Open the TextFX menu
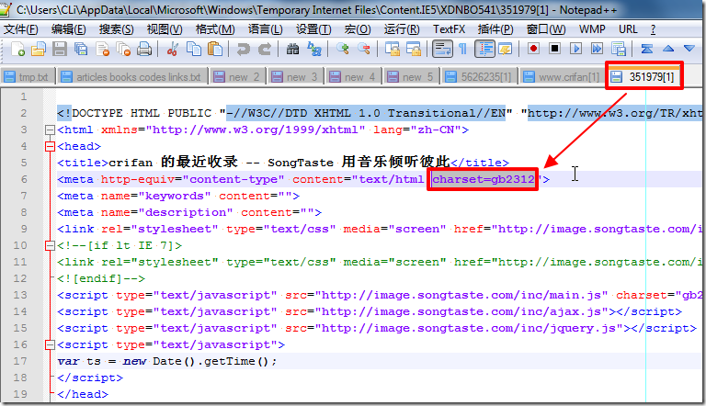Screen dimensions: 706x406 click(449, 29)
